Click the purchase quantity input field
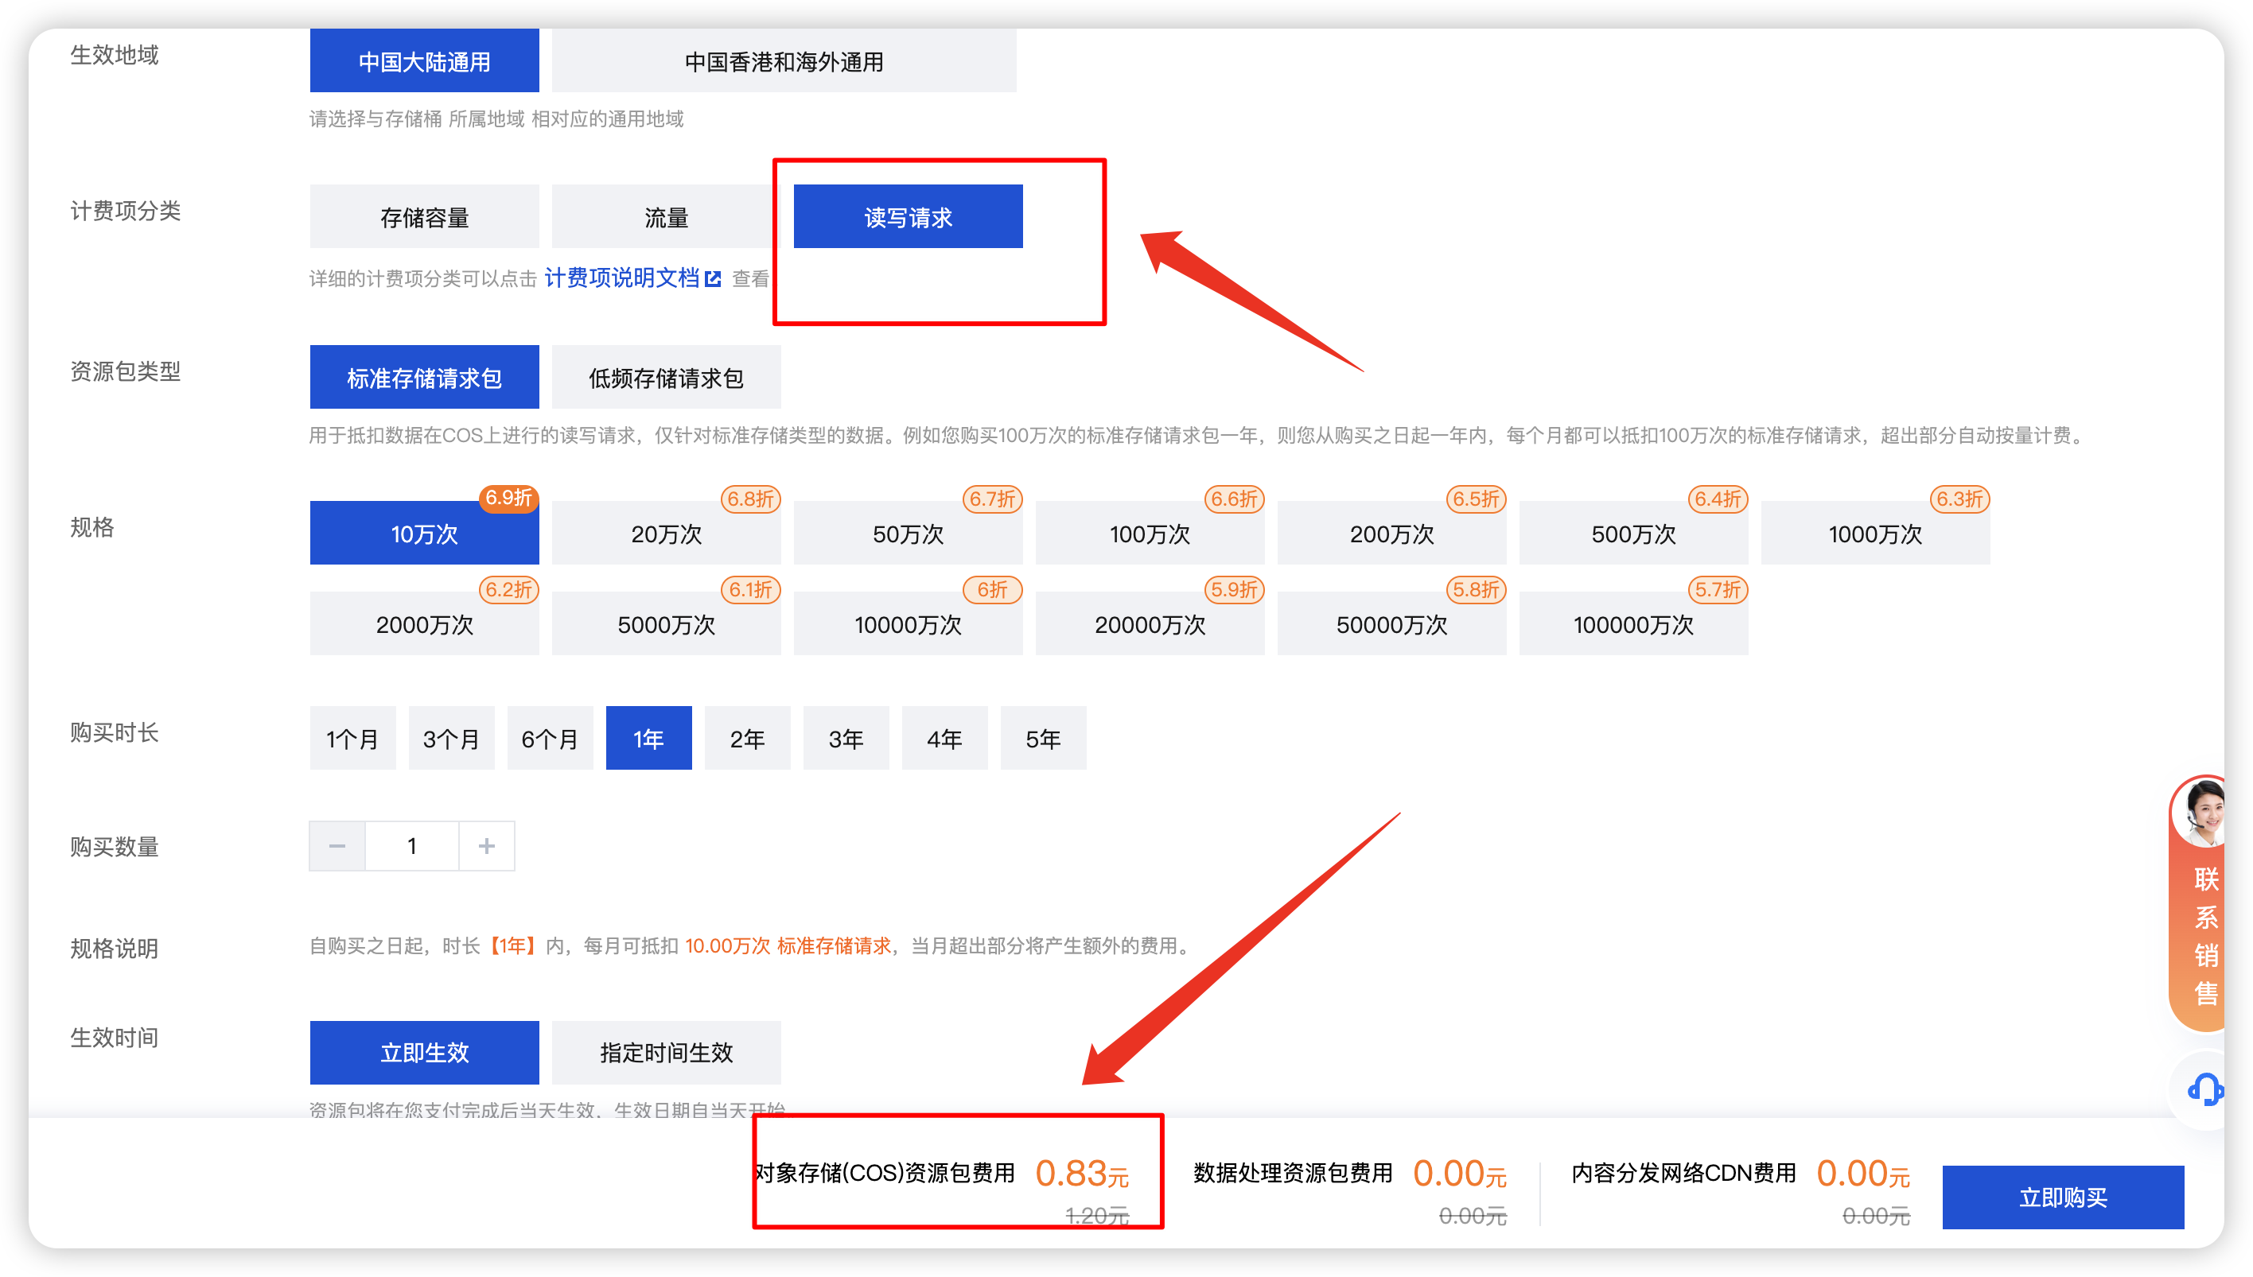Viewport: 2253px width, 1277px height. click(x=411, y=846)
